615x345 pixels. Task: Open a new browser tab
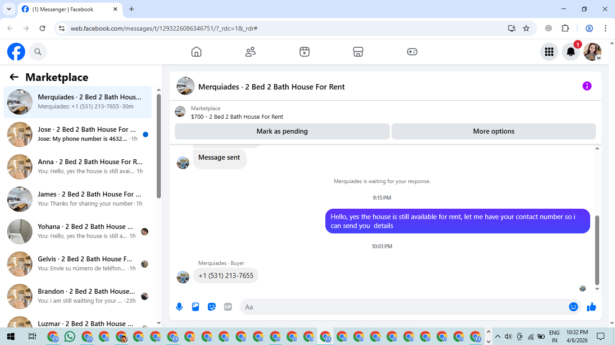tap(132, 9)
